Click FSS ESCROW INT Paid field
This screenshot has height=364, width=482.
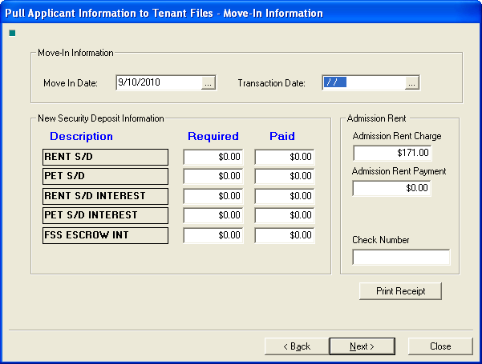[285, 235]
